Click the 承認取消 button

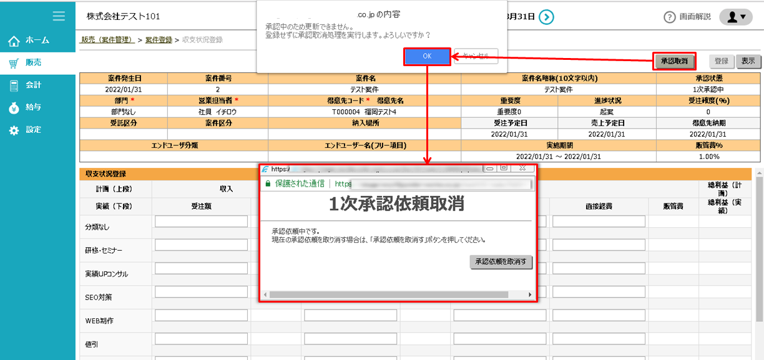[674, 61]
